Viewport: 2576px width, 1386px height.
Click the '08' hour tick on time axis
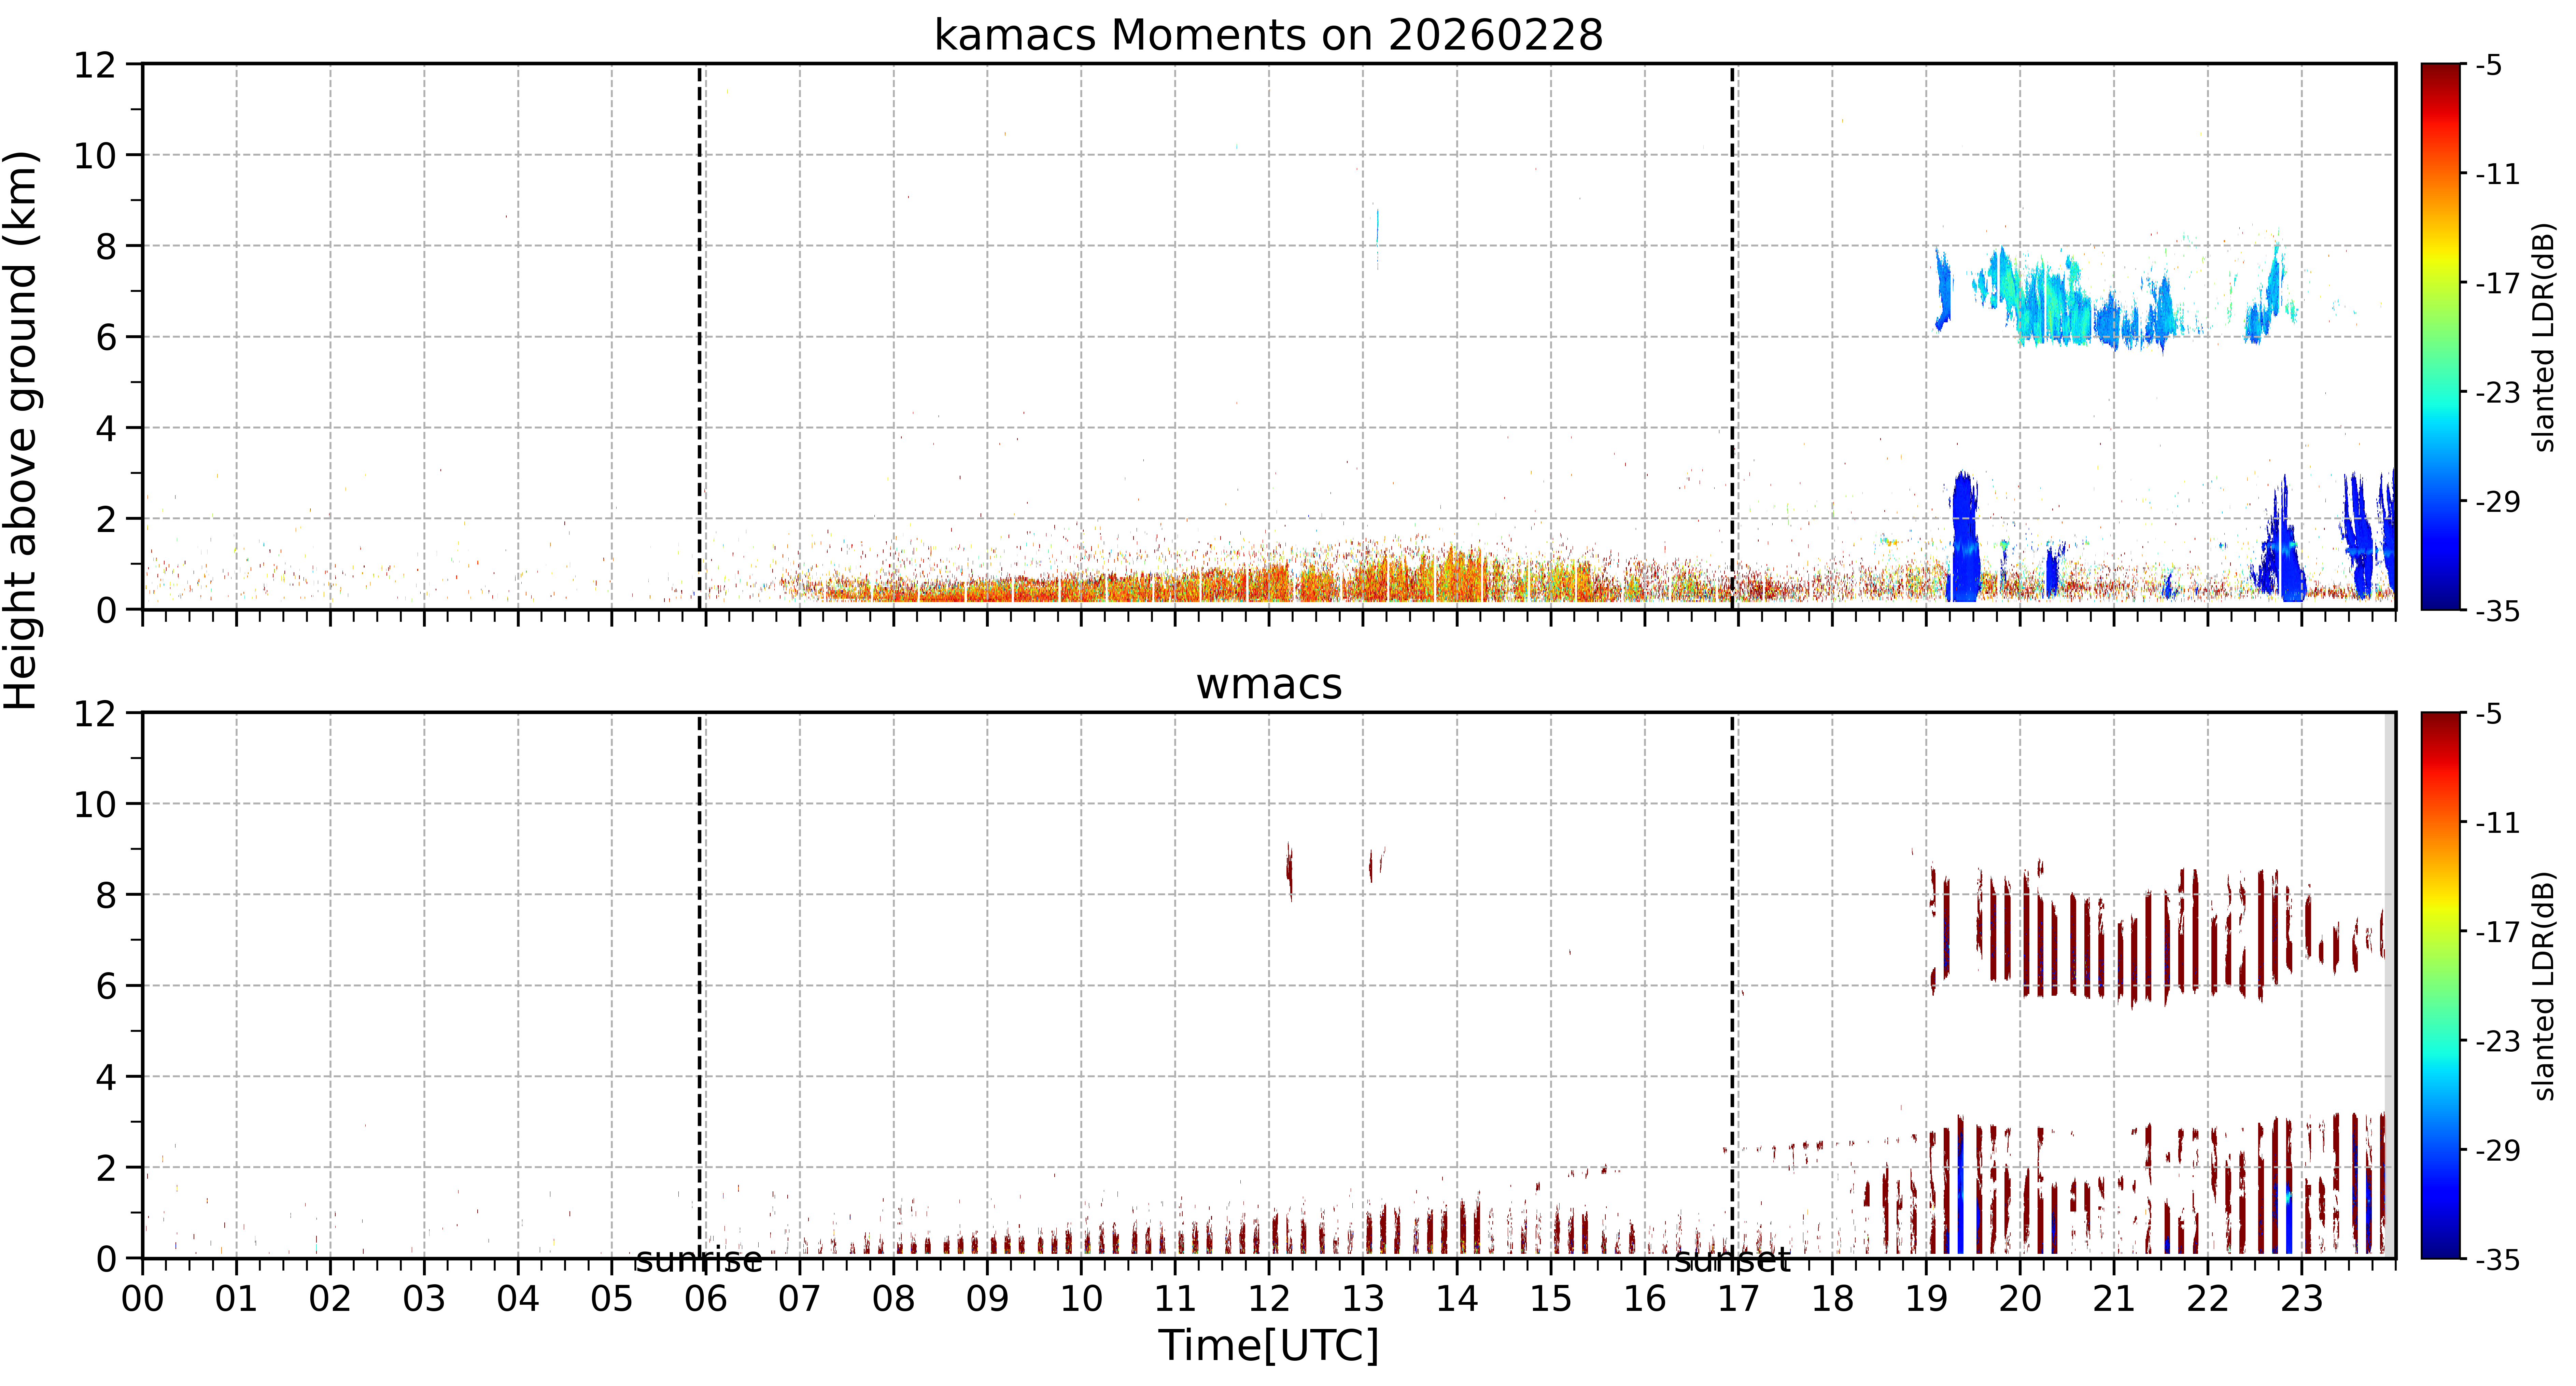(894, 1299)
